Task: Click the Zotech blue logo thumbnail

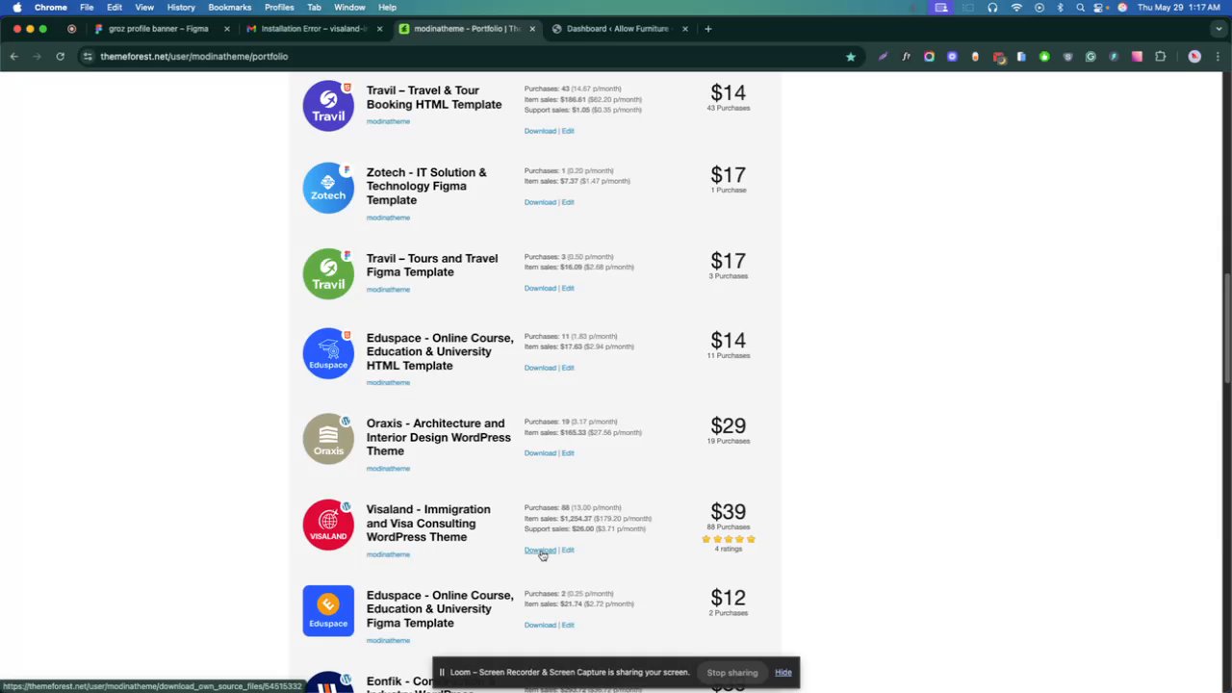Action: [x=328, y=188]
